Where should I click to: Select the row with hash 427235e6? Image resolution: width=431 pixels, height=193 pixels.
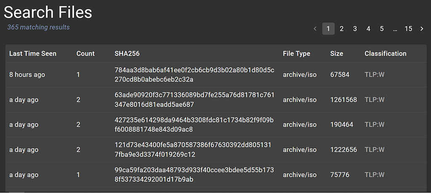pos(194,124)
